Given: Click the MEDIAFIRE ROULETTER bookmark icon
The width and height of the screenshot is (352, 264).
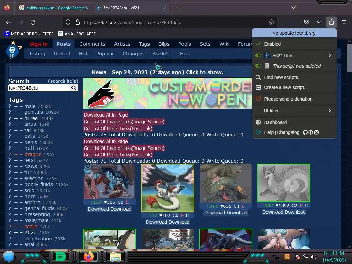Looking at the screenshot, I should pos(7,34).
